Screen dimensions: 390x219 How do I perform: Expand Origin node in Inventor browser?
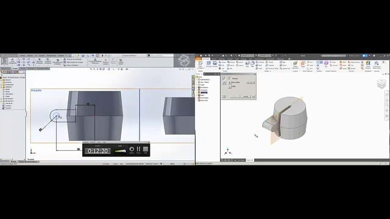(197, 85)
